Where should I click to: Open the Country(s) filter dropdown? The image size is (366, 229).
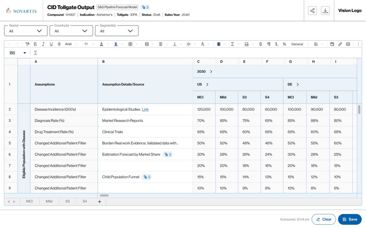coord(71,31)
